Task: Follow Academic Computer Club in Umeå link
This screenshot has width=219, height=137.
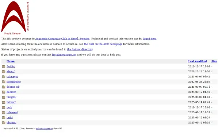Action: coord(62,39)
